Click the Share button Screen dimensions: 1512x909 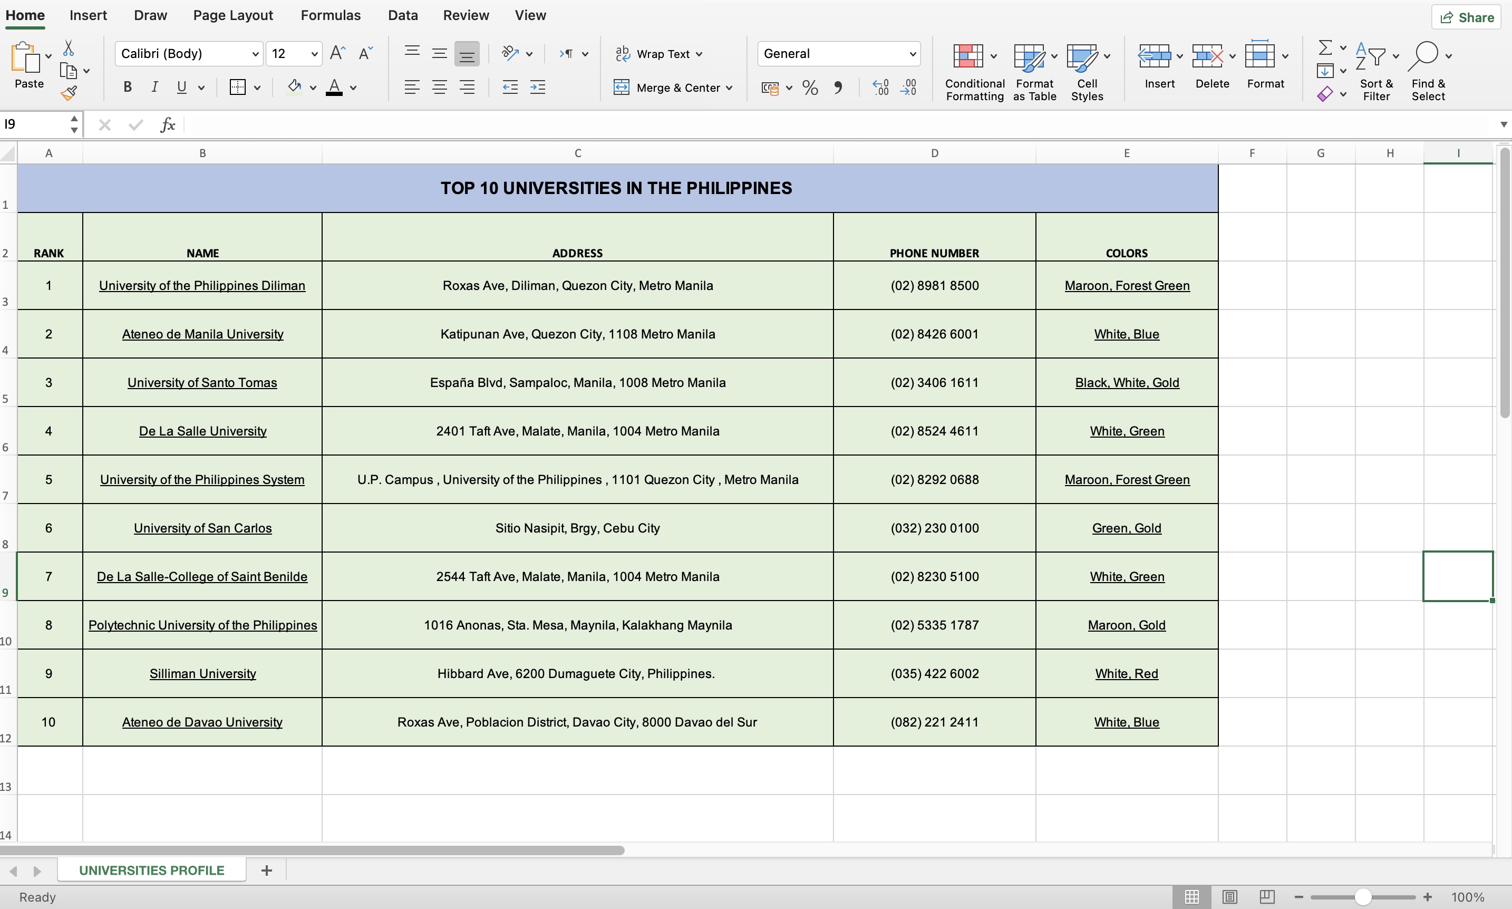point(1467,17)
